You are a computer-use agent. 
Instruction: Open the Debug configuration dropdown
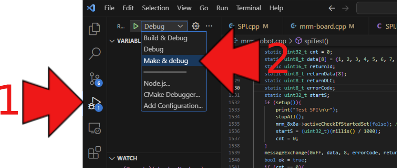point(164,26)
